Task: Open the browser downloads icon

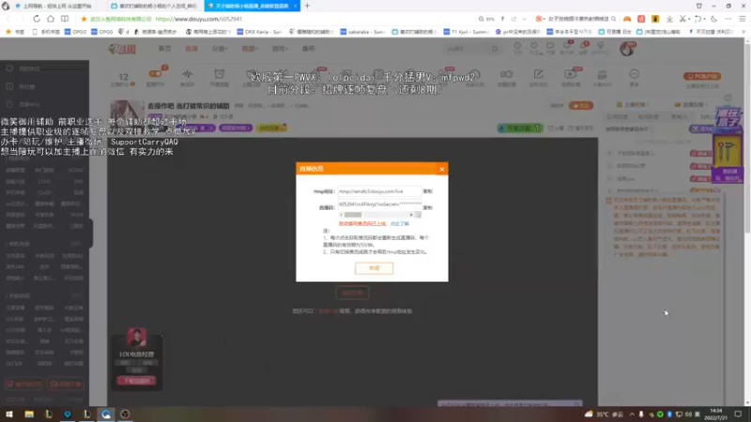Action: (669, 19)
